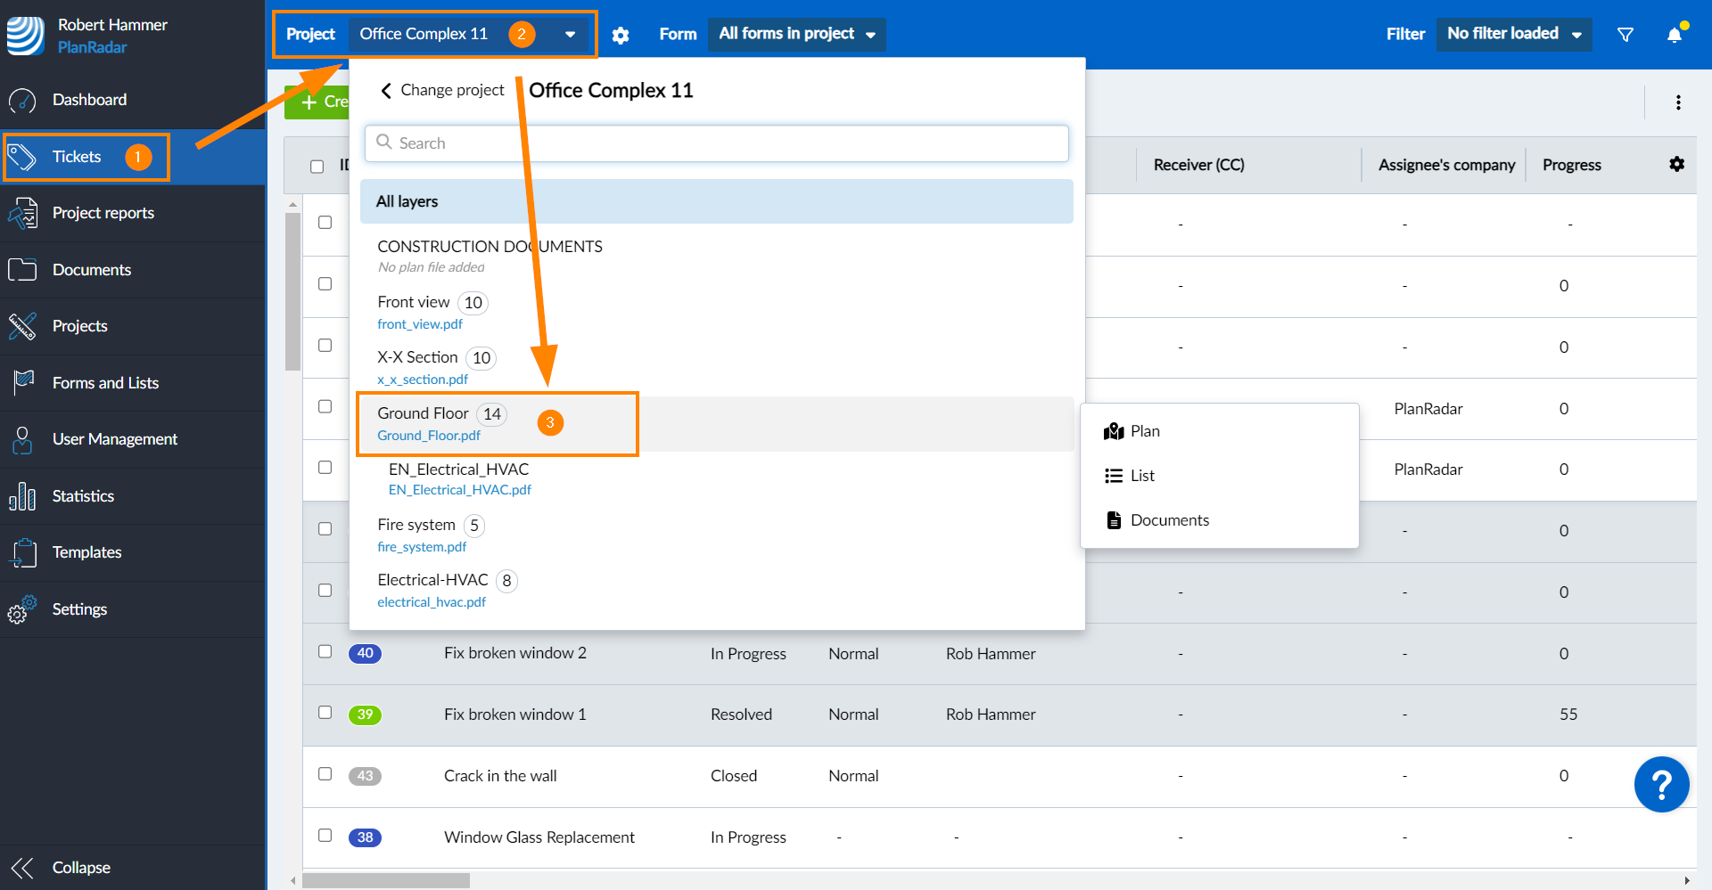Select checkbox for Crack in the wall

[325, 773]
